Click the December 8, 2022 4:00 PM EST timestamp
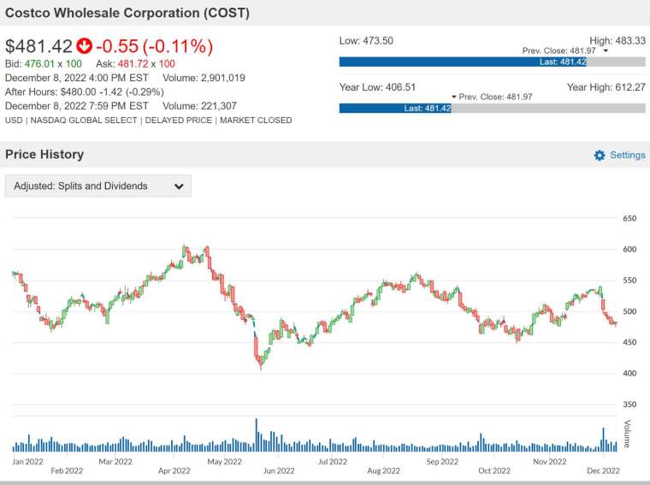This screenshot has width=650, height=485. 77,78
